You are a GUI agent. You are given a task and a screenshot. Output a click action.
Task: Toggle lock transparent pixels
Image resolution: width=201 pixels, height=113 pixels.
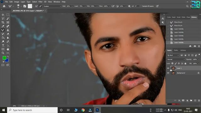(172, 63)
